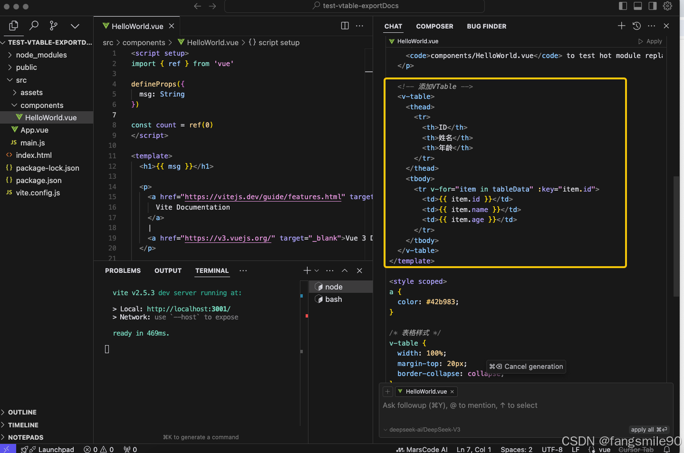This screenshot has height=453, width=684.
Task: Select the HelloWorld.vue editor tab
Action: pos(136,26)
